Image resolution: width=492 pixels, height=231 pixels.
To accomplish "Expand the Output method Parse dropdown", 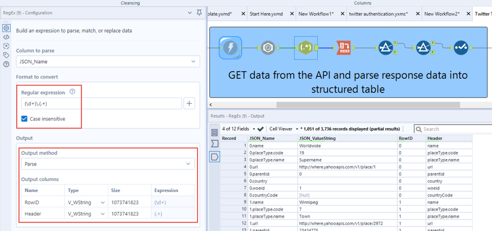I will 108,164.
